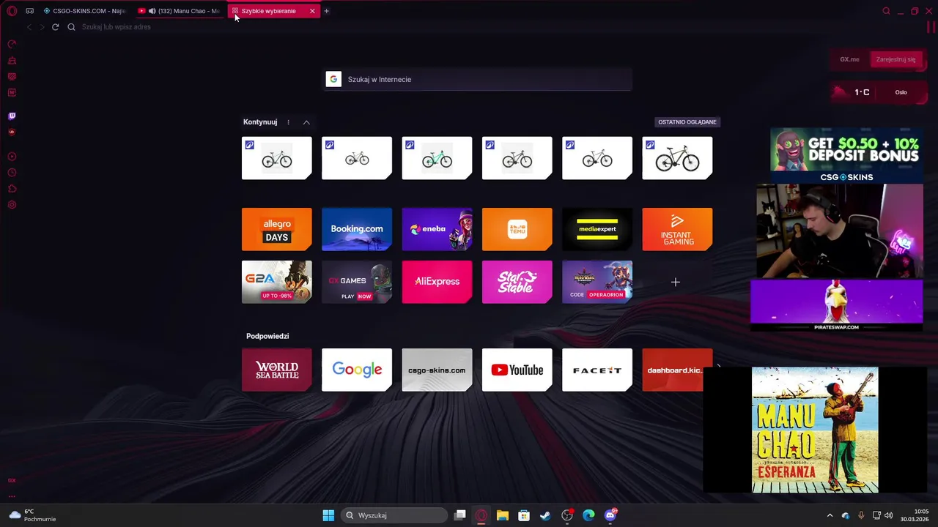Open the csgo-skins.com suggestion tile
938x527 pixels.
point(437,370)
